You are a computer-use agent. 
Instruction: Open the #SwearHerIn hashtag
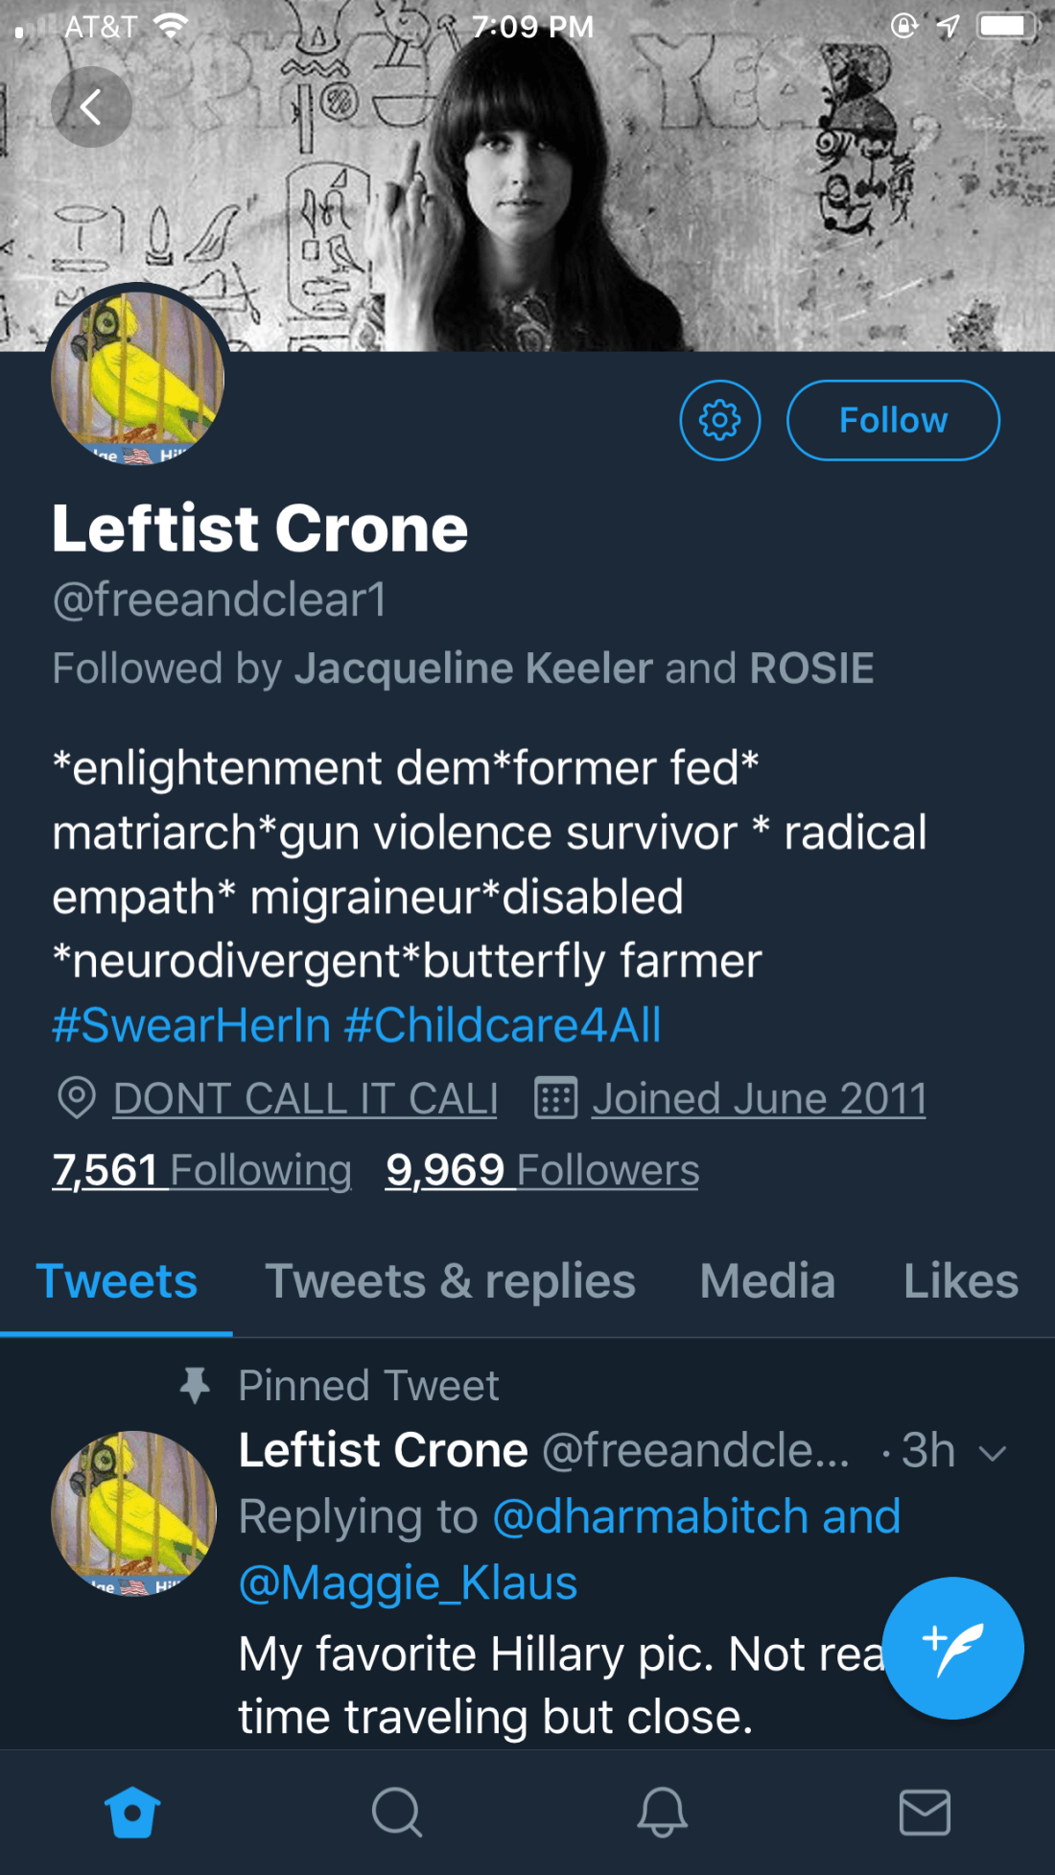191,1024
